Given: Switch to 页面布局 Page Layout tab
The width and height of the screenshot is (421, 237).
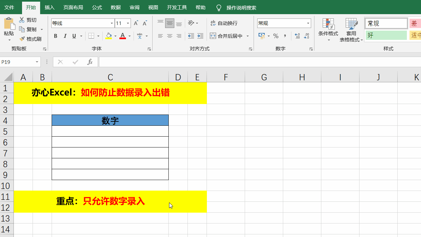Looking at the screenshot, I should [73, 8].
